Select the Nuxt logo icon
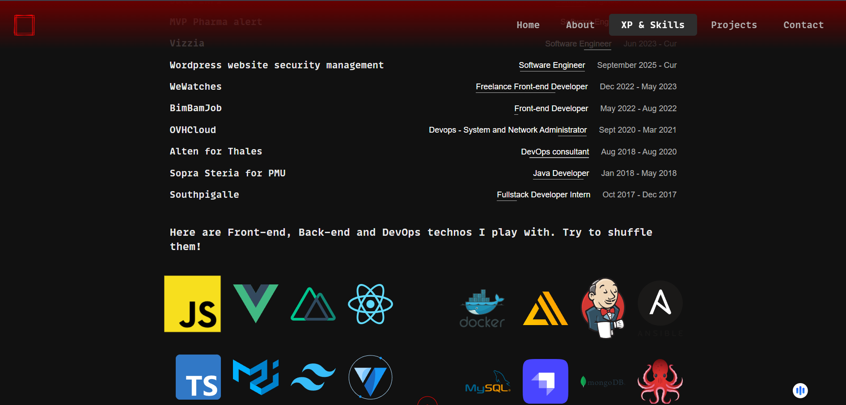Screen dimensions: 846x405 point(313,305)
